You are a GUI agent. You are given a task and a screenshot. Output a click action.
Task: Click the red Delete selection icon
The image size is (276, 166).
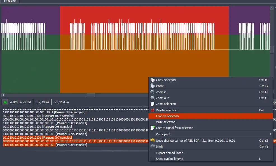[153, 110]
